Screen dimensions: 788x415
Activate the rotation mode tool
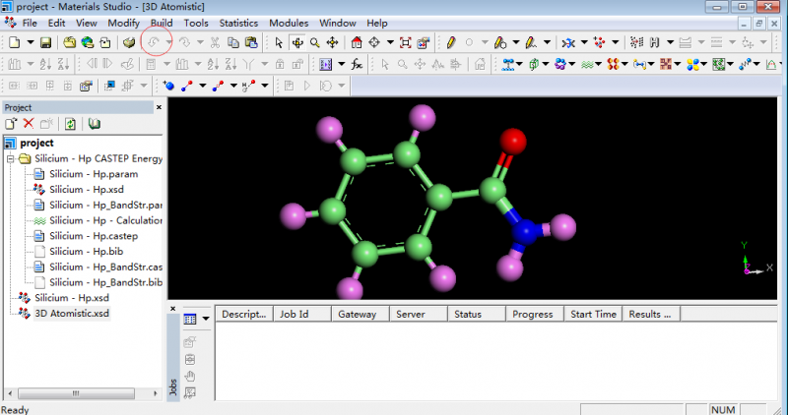pos(296,42)
